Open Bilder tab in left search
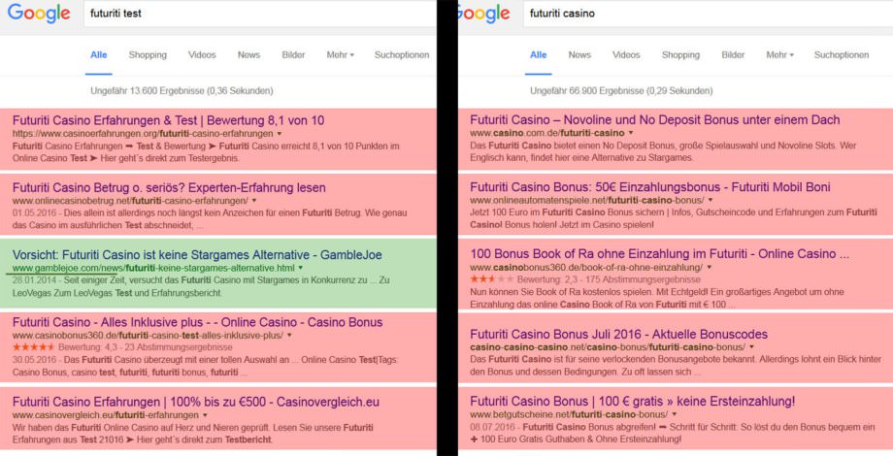This screenshot has height=456, width=893. pyautogui.click(x=293, y=55)
